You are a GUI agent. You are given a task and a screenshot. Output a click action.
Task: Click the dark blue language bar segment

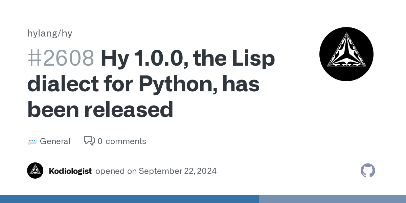point(129,199)
